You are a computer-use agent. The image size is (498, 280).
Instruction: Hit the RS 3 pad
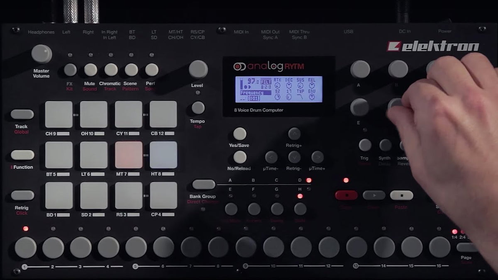point(129,195)
